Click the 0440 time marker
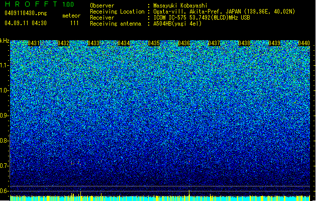 [x=304, y=43]
